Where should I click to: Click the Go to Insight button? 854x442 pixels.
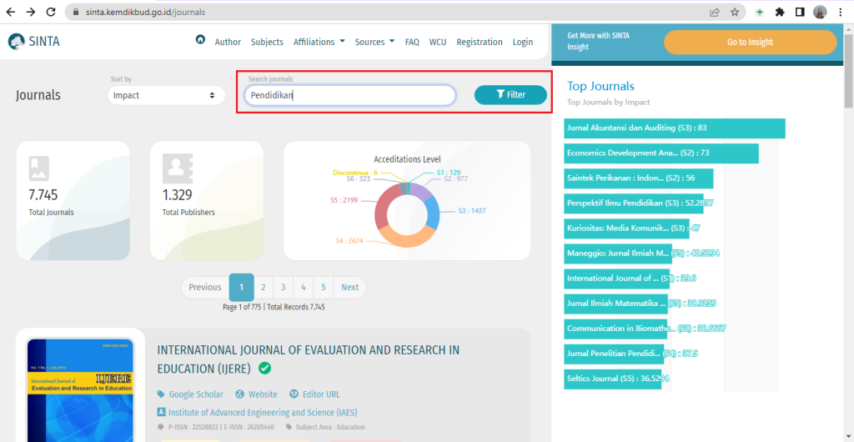pos(750,42)
